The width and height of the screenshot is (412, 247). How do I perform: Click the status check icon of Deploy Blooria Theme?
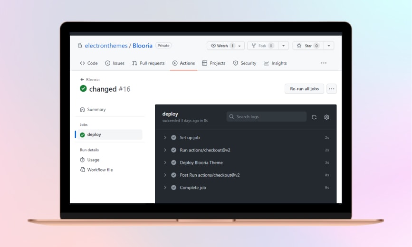coord(173,162)
